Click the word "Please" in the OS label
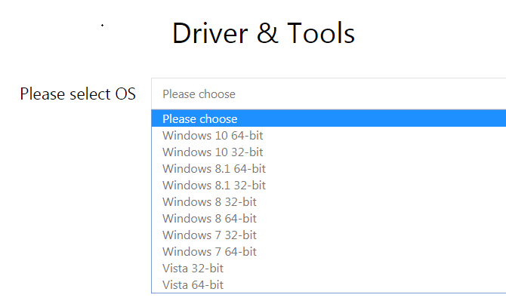Viewport: 506px width, 304px height. (x=39, y=94)
